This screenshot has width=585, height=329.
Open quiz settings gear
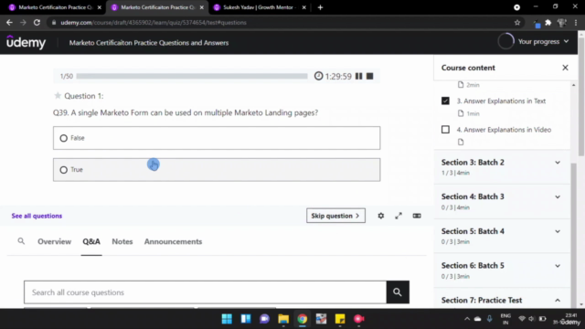(x=380, y=216)
